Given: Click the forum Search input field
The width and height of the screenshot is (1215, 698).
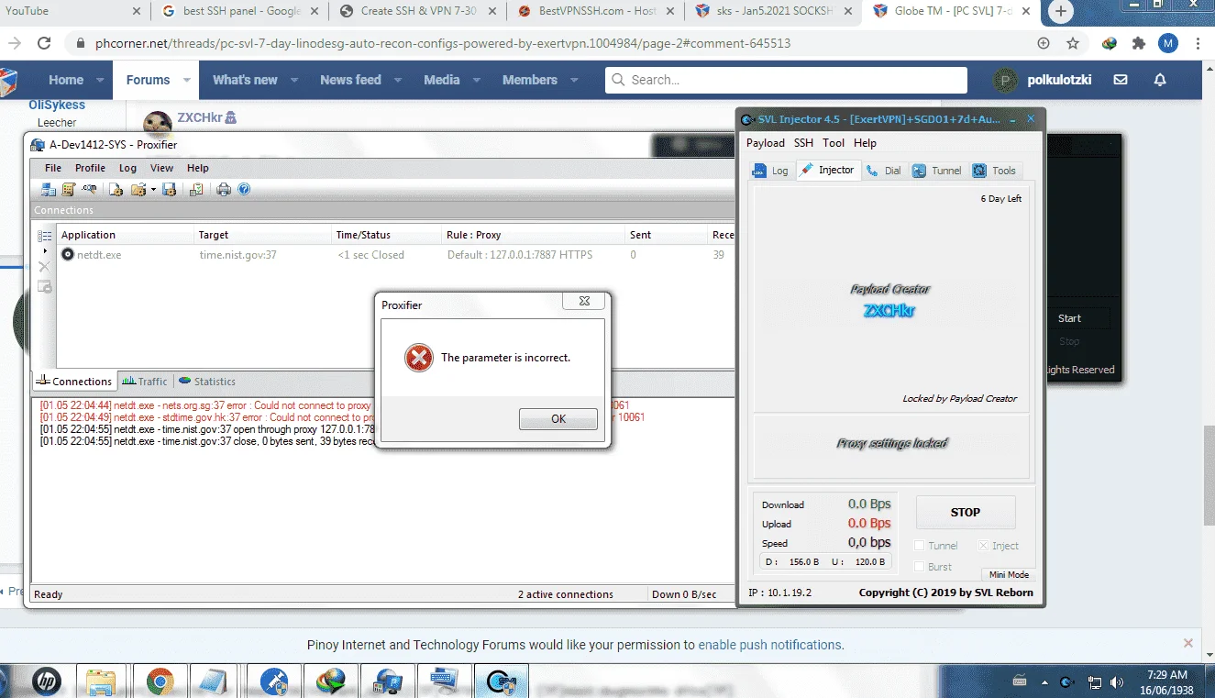Looking at the screenshot, I should (x=786, y=80).
